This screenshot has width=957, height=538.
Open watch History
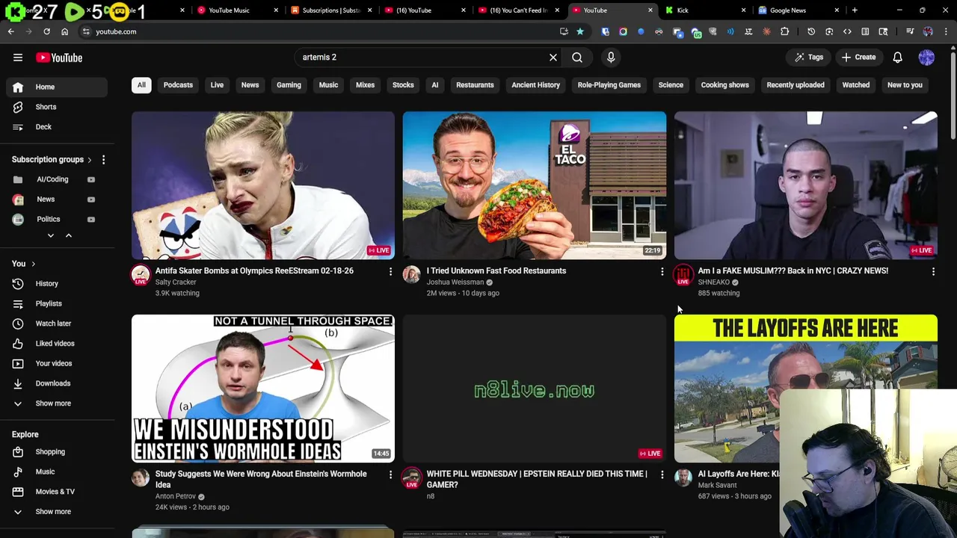point(57,284)
